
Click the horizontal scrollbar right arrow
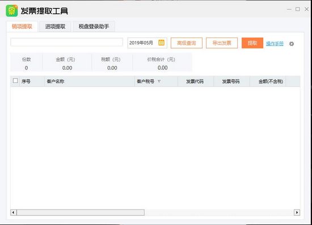point(297,213)
